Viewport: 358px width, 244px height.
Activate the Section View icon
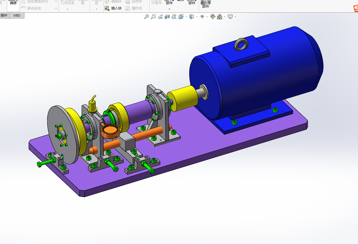(167, 17)
